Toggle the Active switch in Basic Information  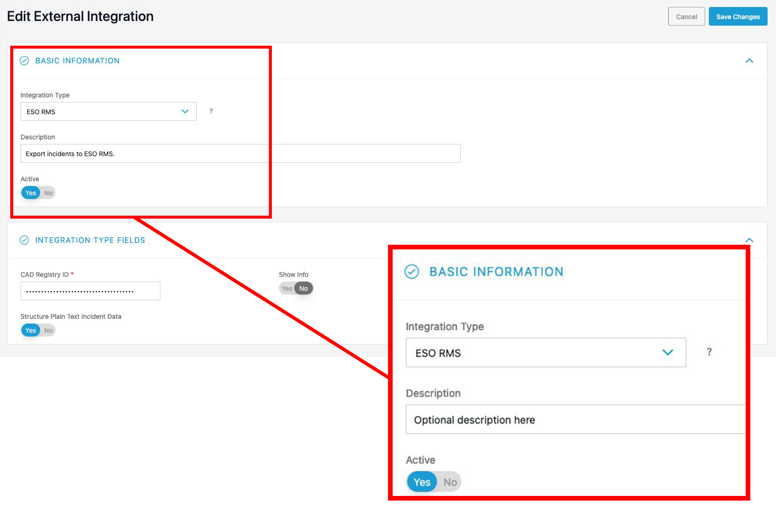[38, 193]
